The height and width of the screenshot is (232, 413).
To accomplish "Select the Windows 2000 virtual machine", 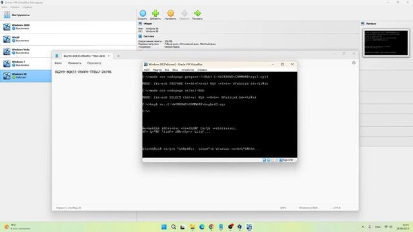I will pyautogui.click(x=68, y=27).
